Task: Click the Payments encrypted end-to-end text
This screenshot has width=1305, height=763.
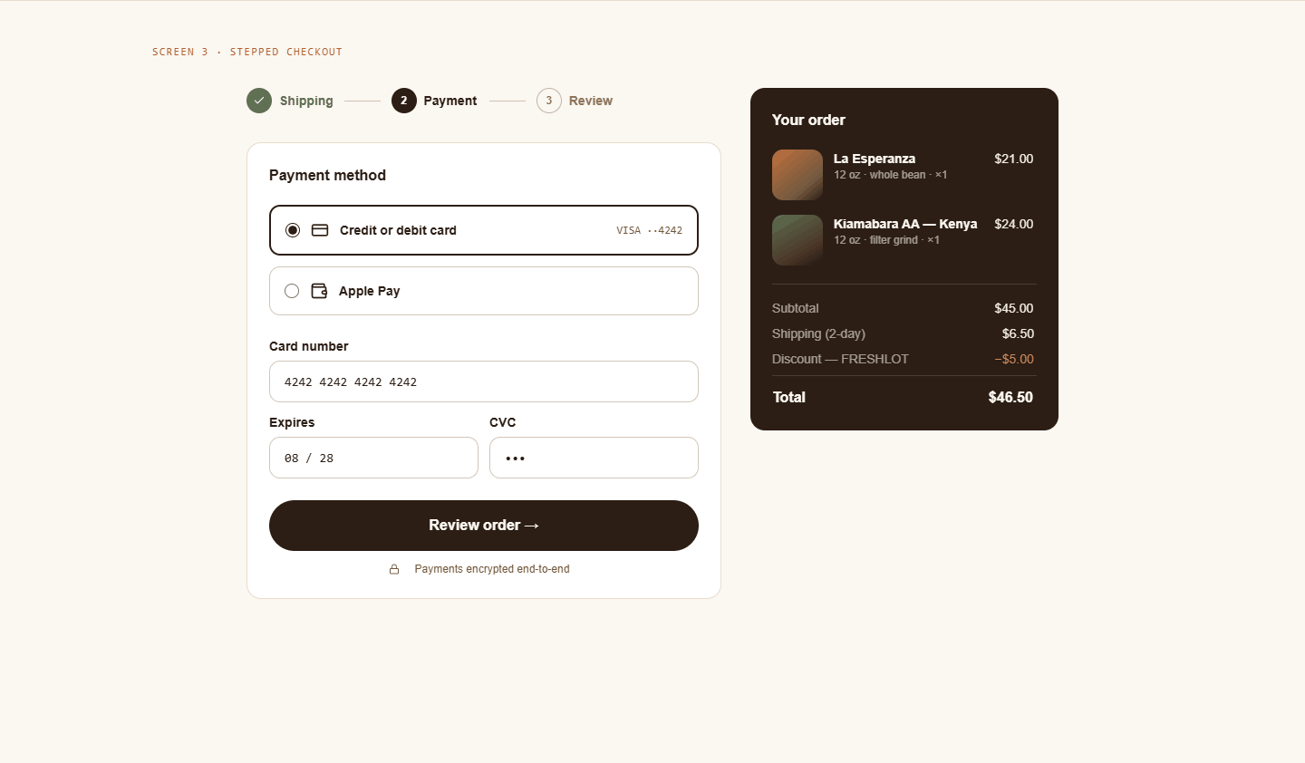Action: click(x=492, y=569)
